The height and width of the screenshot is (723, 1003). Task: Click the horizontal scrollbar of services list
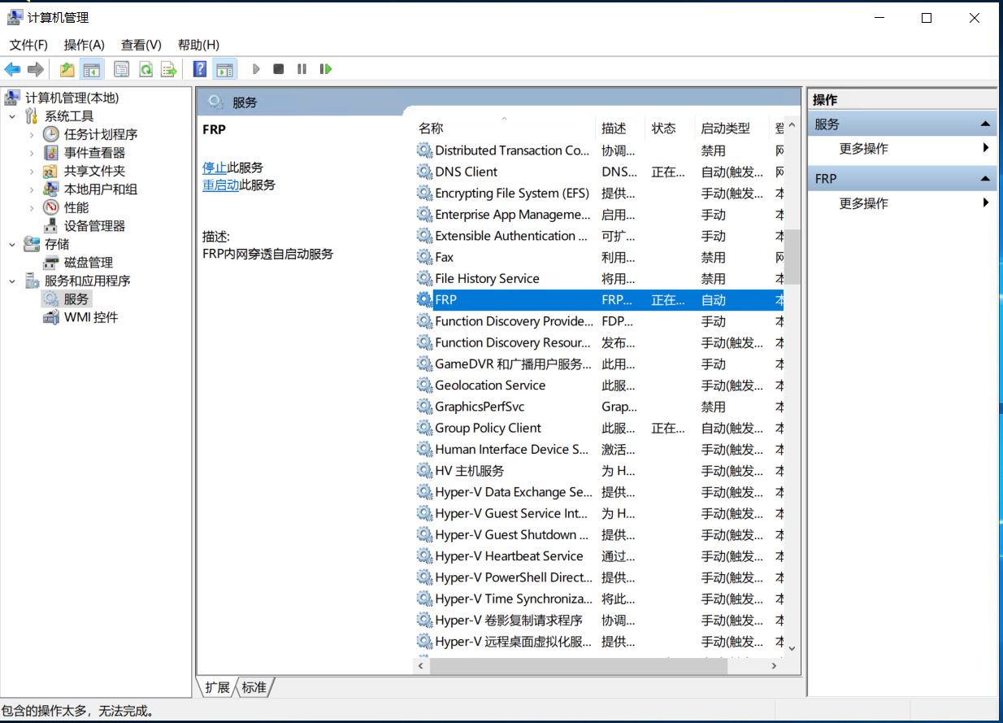coord(577,665)
